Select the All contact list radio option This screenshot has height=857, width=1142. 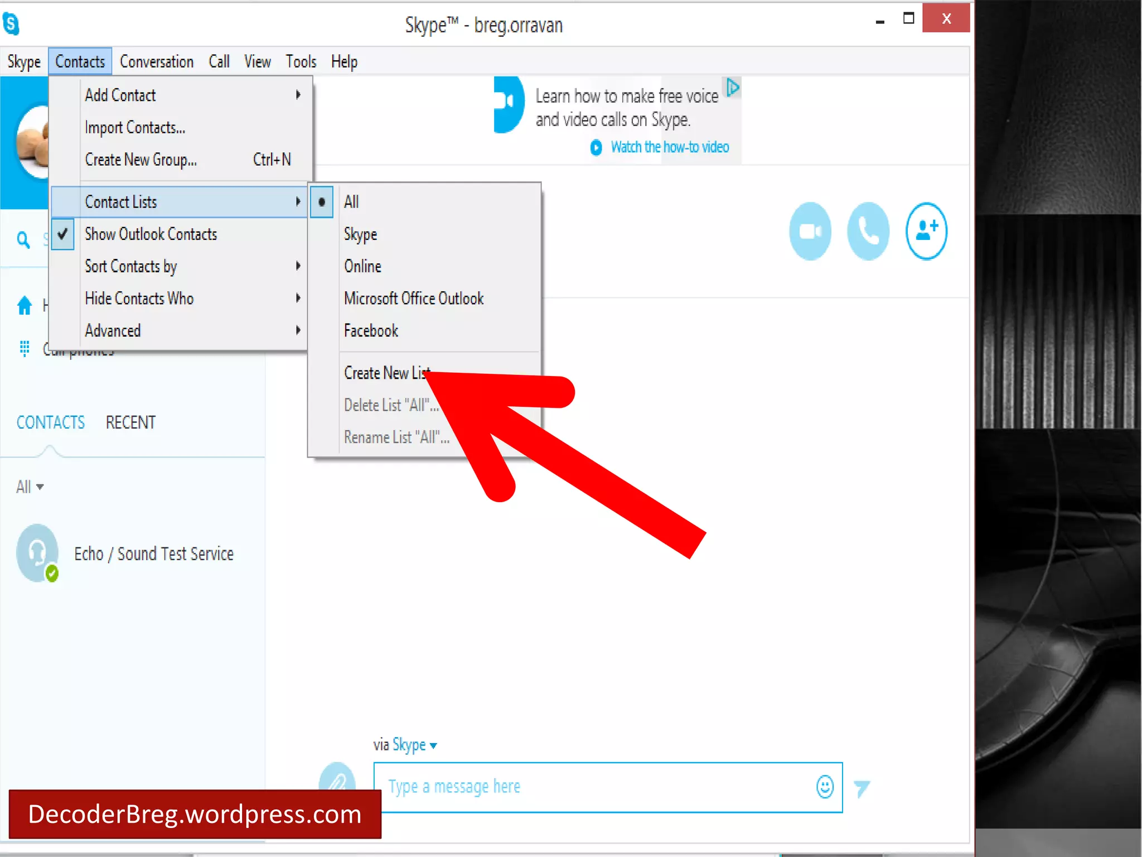(x=351, y=202)
